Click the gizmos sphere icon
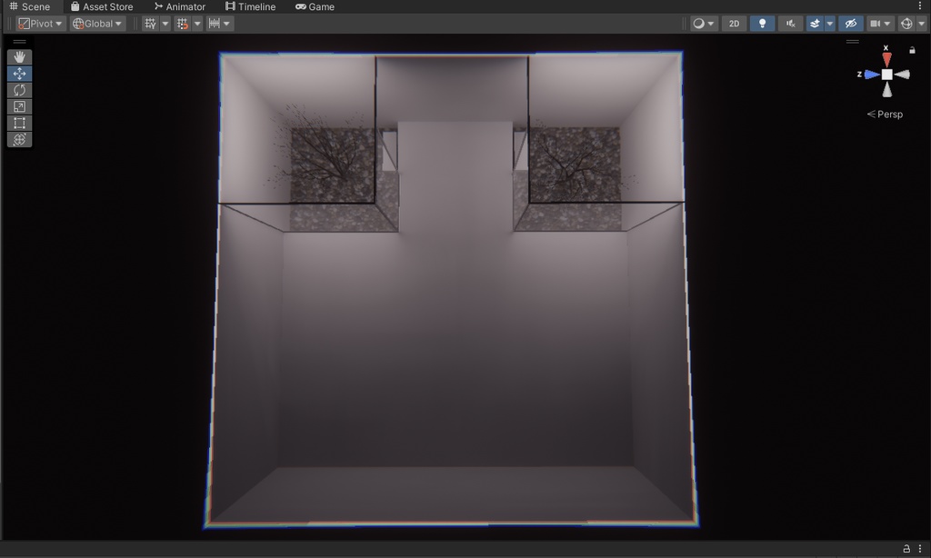Viewport: 931px width, 558px height. point(906,24)
